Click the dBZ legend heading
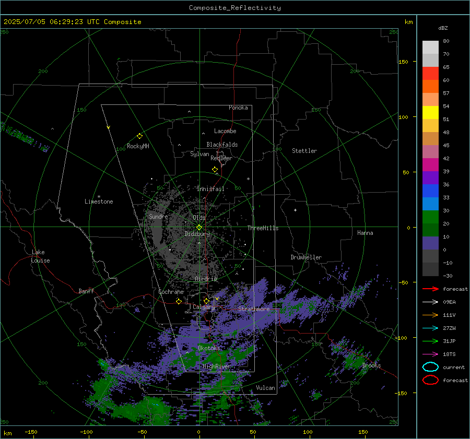Image resolution: width=470 pixels, height=439 pixels. [x=443, y=28]
